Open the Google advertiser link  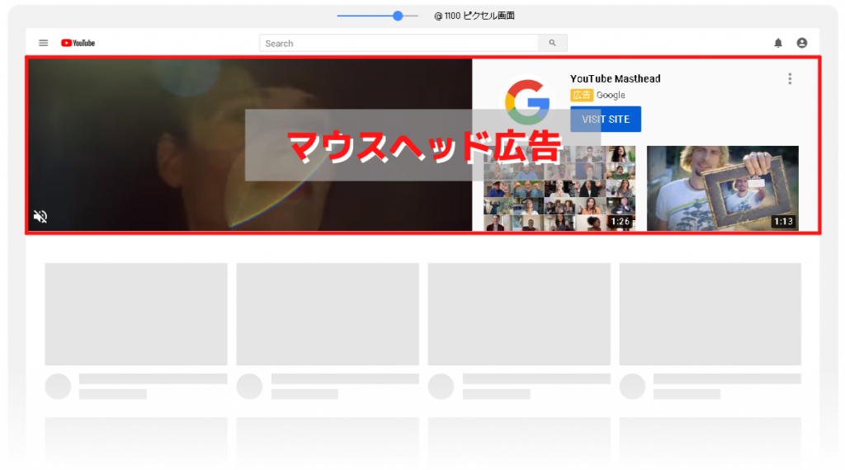[611, 96]
